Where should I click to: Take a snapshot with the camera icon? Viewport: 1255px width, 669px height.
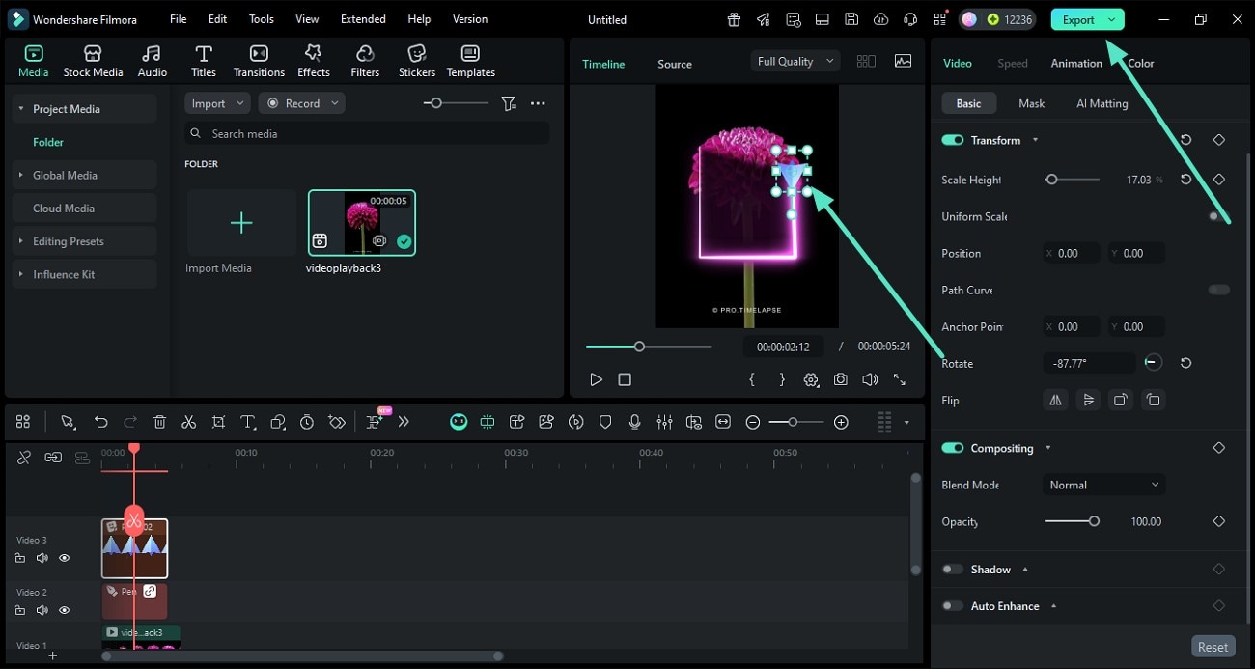[841, 380]
